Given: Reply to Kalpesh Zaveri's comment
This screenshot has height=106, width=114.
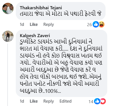Looking at the screenshot, I should pos(49,101).
